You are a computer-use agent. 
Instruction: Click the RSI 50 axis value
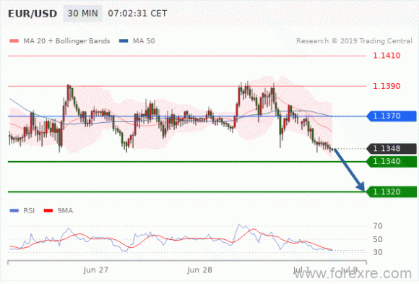coord(378,239)
